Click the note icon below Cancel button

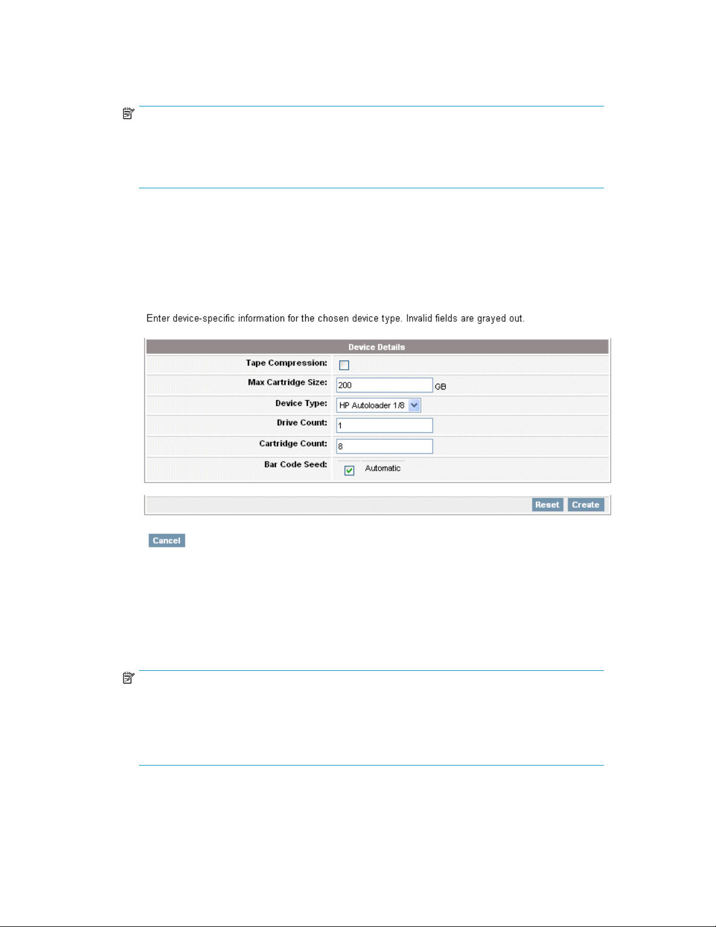point(129,678)
